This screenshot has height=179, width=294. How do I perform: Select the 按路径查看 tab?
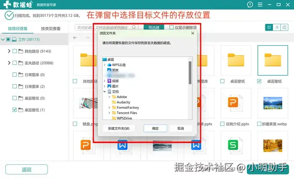point(18,28)
